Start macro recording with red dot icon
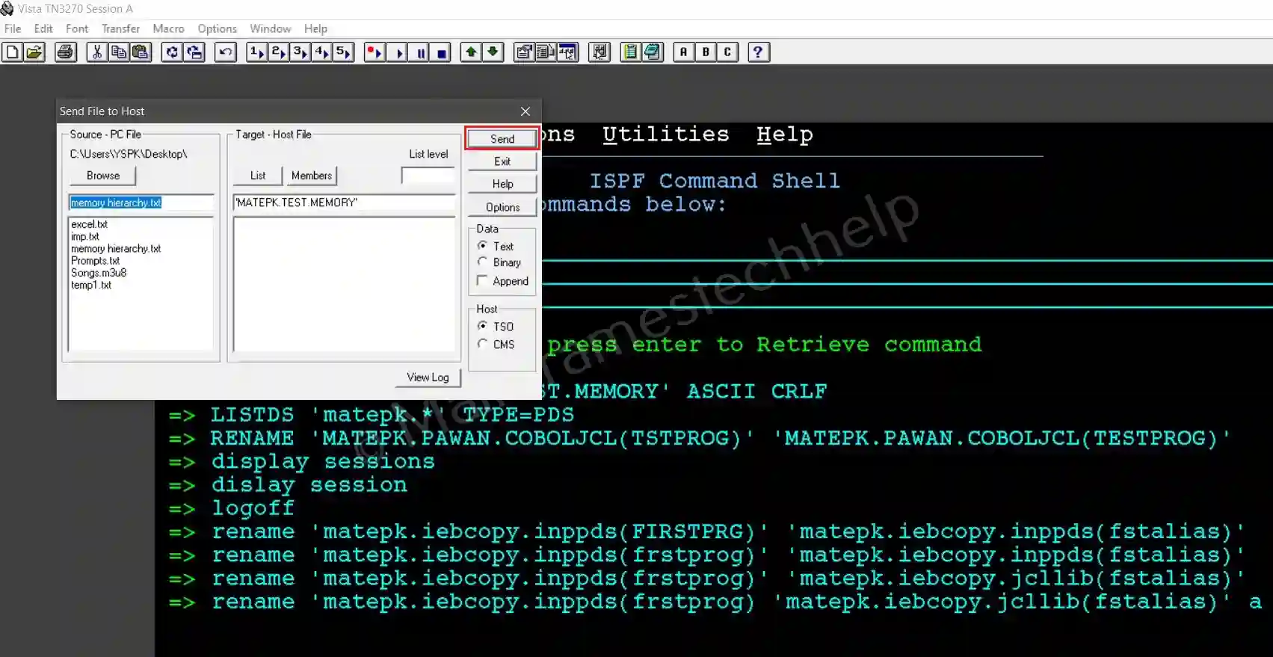The height and width of the screenshot is (657, 1273). [374, 52]
